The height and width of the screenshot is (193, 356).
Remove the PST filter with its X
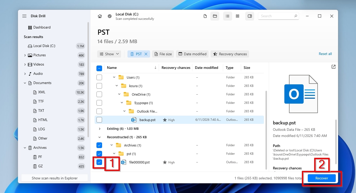(146, 54)
